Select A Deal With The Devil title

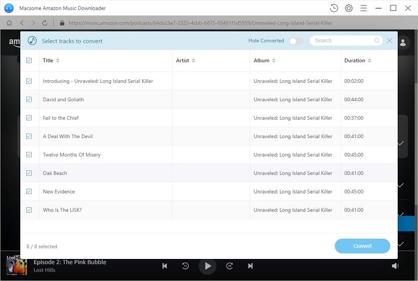pos(67,136)
